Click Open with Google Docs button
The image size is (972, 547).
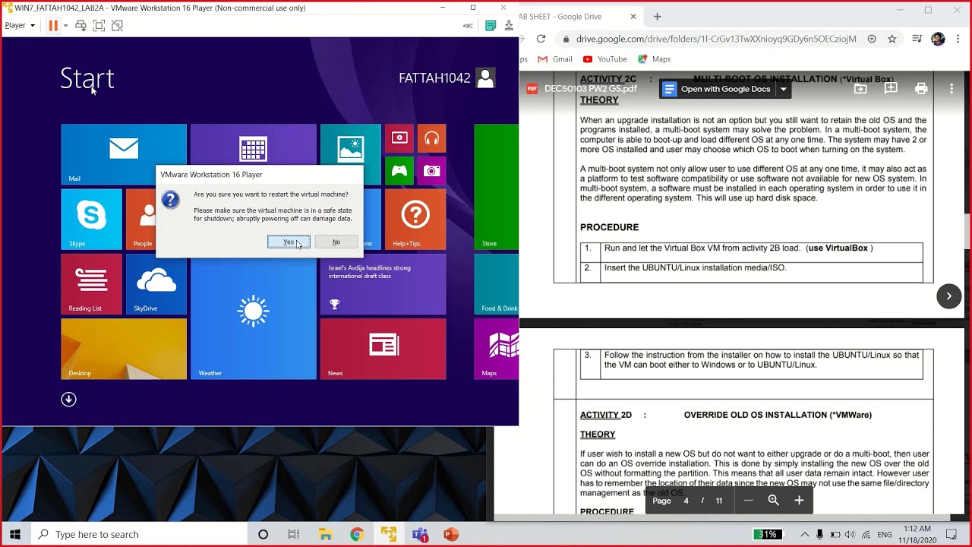pos(718,89)
